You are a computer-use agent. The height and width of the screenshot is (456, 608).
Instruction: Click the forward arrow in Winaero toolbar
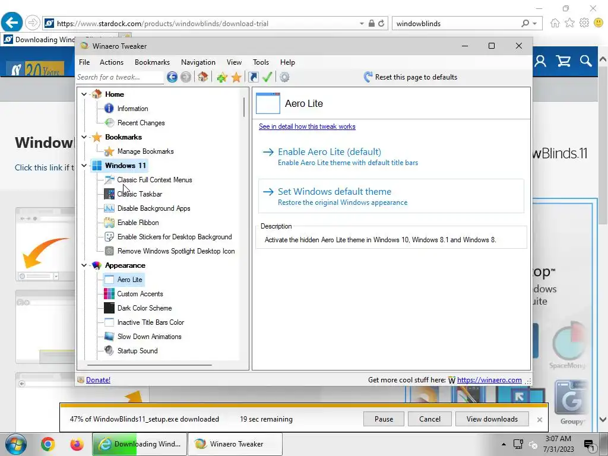pos(186,77)
